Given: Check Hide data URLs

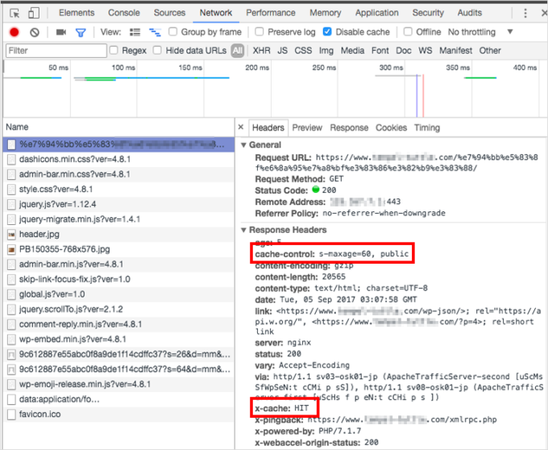Looking at the screenshot, I should pos(157,50).
